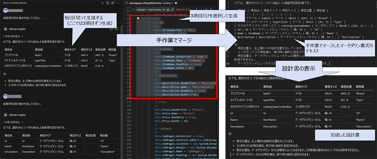Click 'catalogTypeComboBox' cell in Copilot chat table

pyautogui.click(x=48, y=66)
